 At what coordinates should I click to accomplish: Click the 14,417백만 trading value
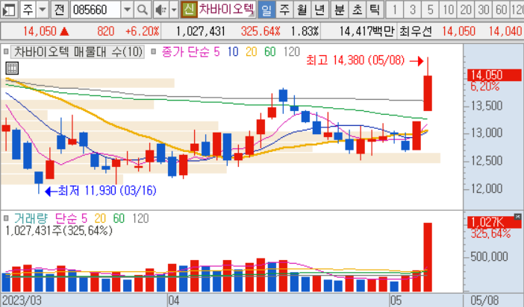click(367, 31)
